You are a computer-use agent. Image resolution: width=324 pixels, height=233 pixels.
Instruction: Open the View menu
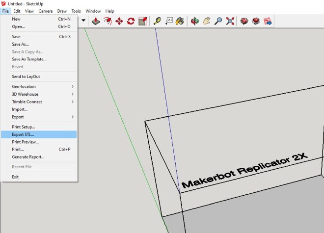[29, 11]
